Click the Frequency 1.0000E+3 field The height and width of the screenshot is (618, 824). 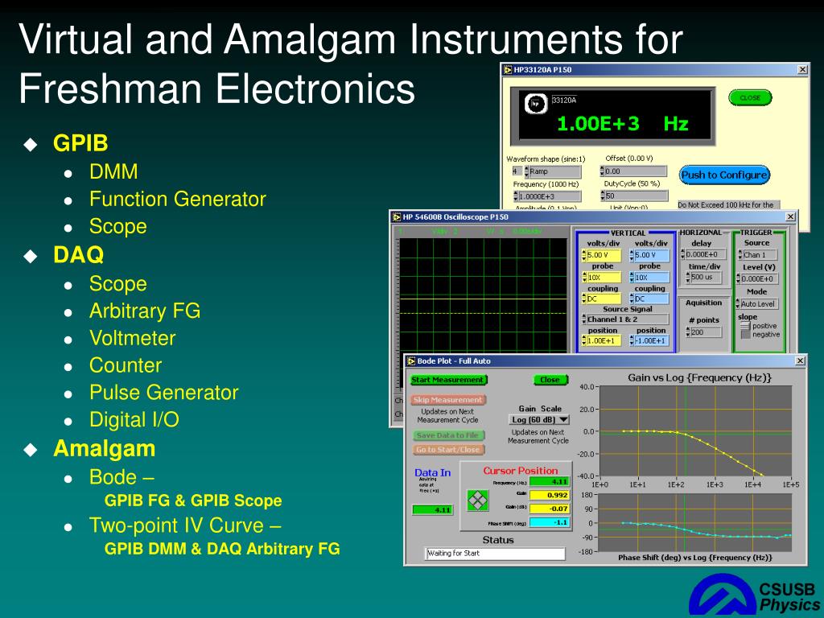coord(550,196)
